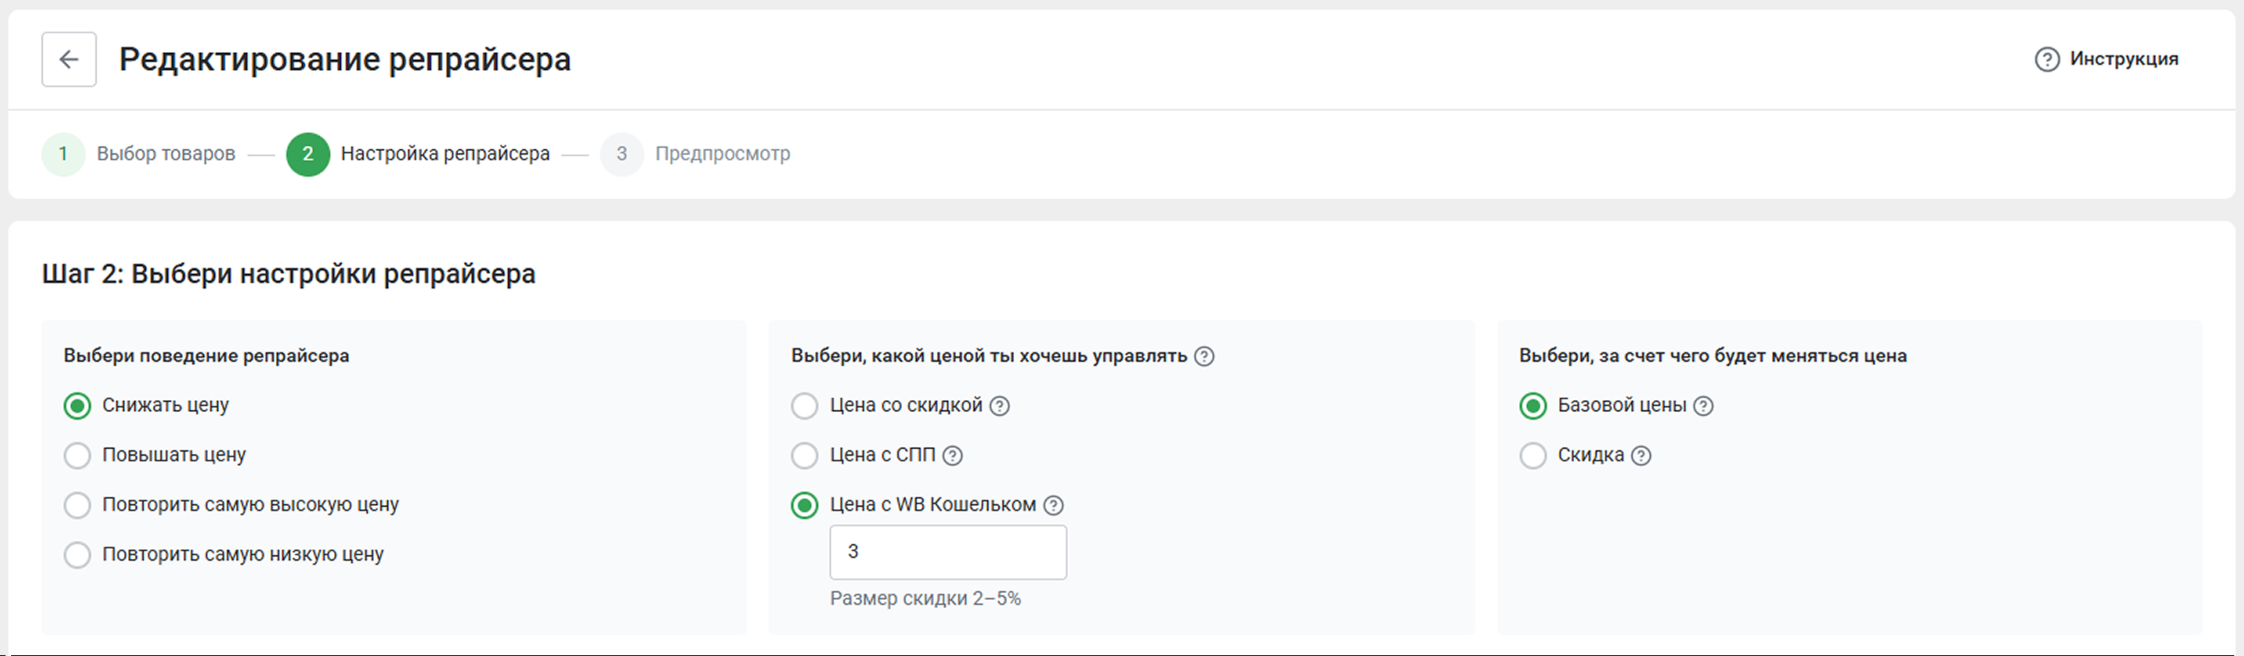Select the Скидка radio button

pos(1533,455)
